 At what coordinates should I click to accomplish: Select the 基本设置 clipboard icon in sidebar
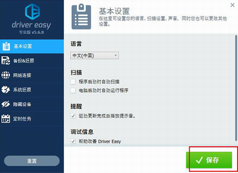tap(6, 46)
